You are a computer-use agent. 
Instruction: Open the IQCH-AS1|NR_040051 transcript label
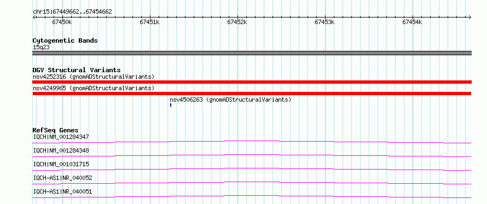[x=63, y=191]
